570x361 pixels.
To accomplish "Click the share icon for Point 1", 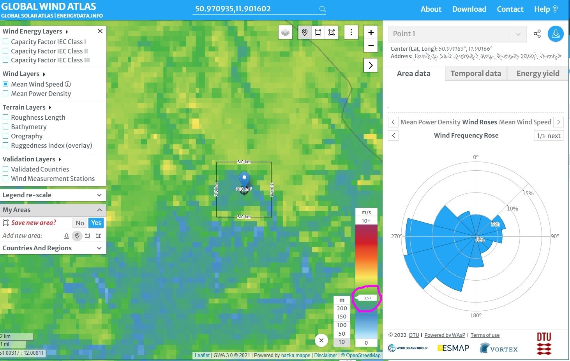I will pyautogui.click(x=537, y=34).
